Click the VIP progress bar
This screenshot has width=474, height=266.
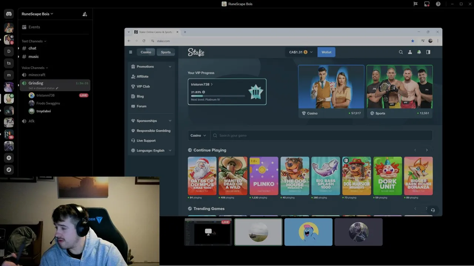(218, 96)
